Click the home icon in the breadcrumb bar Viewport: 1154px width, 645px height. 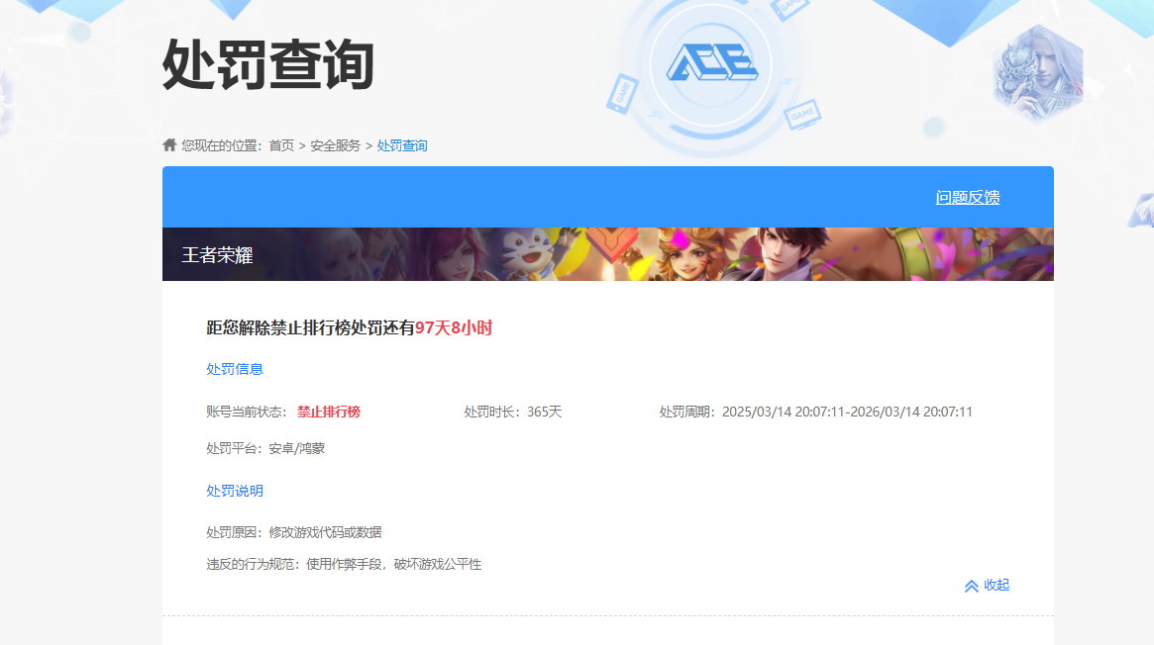coord(168,143)
